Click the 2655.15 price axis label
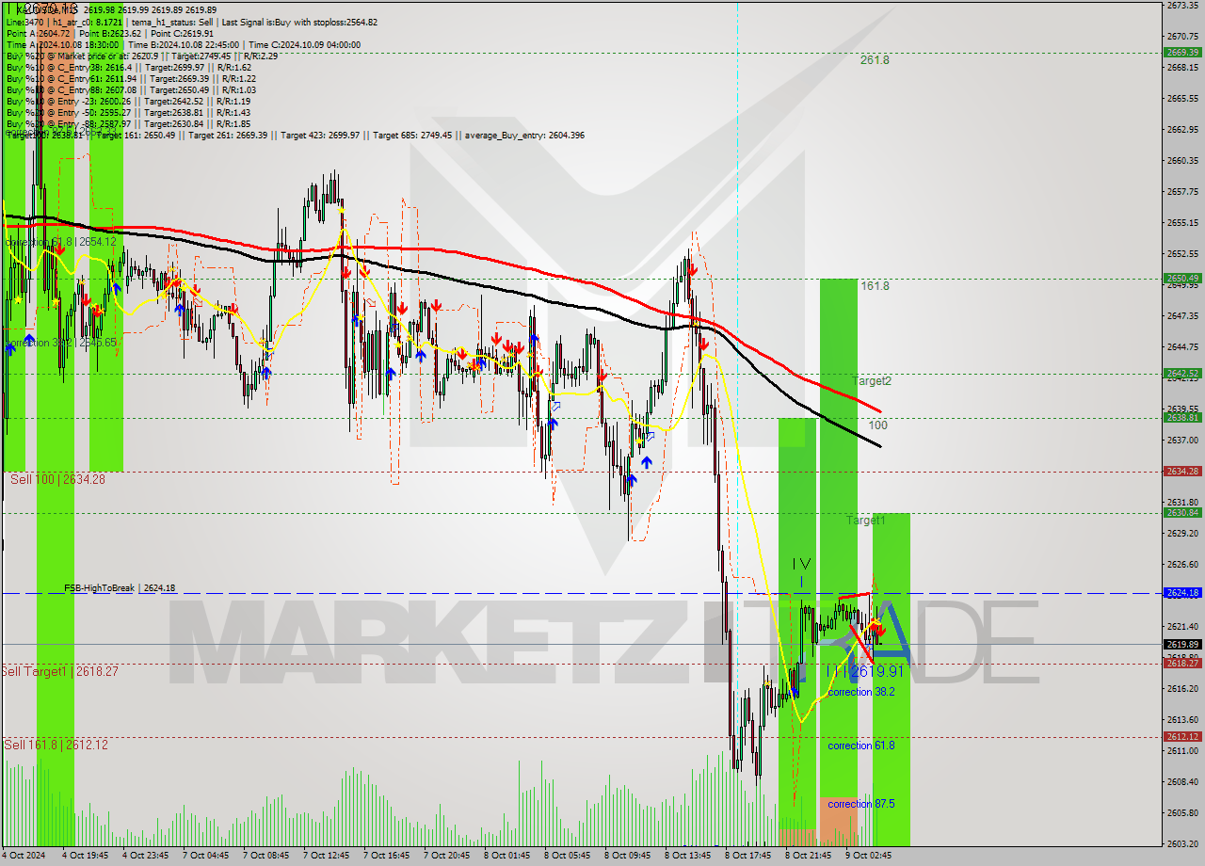 (x=1182, y=222)
